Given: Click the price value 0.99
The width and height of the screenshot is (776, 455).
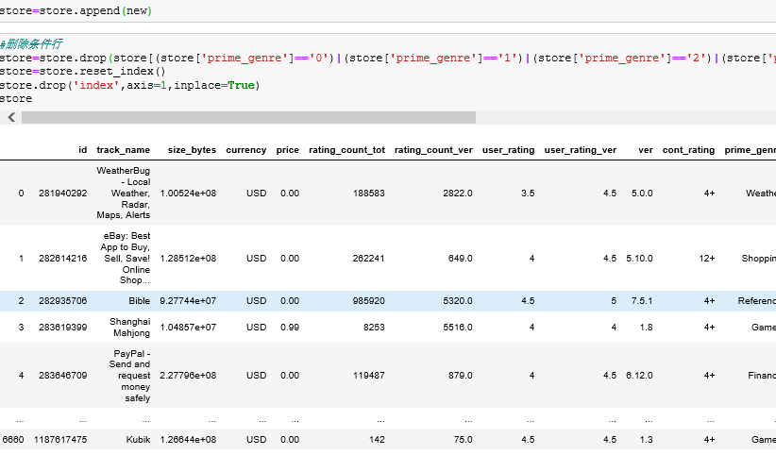Looking at the screenshot, I should (x=290, y=328).
